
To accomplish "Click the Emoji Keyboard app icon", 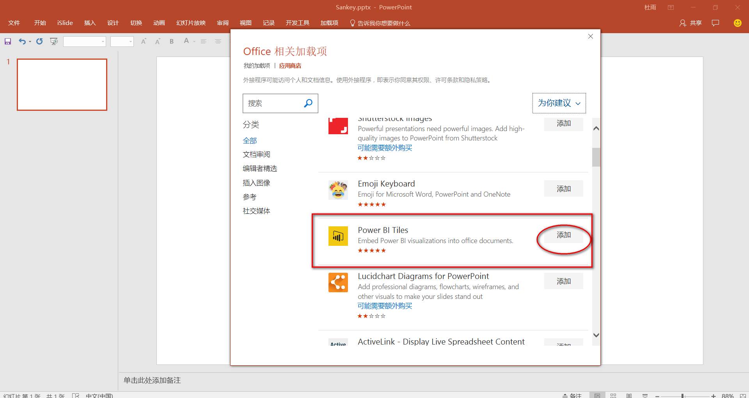I will (x=338, y=190).
